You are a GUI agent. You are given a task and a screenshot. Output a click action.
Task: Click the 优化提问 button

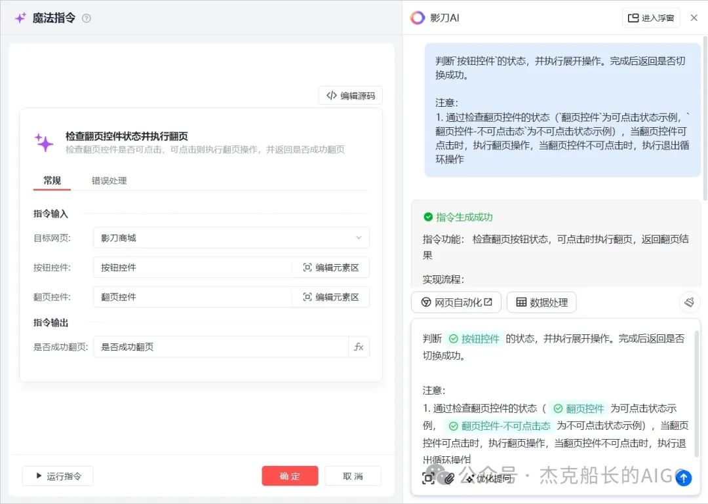490,478
